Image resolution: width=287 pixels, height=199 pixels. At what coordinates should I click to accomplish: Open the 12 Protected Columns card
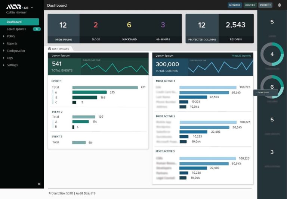202,28
